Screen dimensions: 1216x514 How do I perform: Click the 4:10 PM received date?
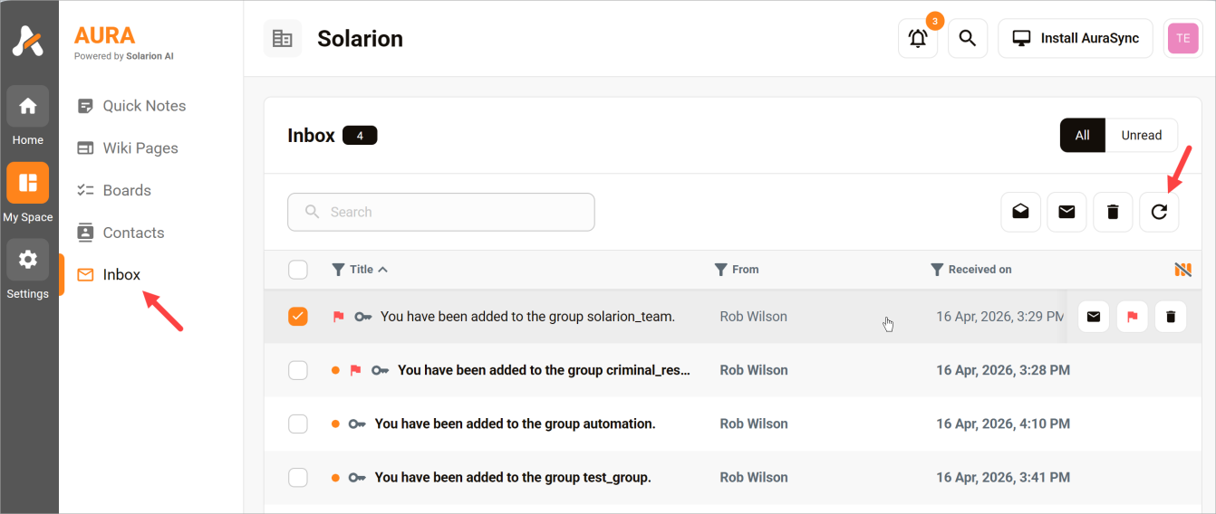(x=1003, y=424)
